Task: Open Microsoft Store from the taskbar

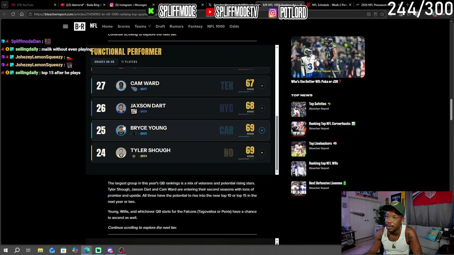Action: [x=63, y=250]
